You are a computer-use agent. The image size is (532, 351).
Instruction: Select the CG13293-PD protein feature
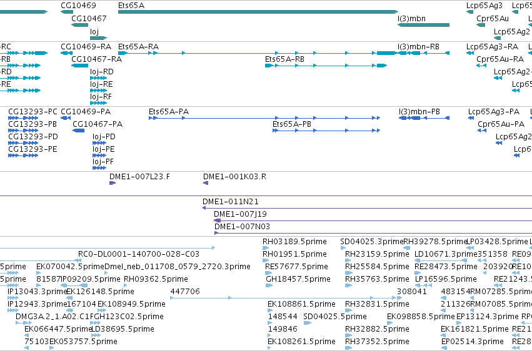coord(23,143)
